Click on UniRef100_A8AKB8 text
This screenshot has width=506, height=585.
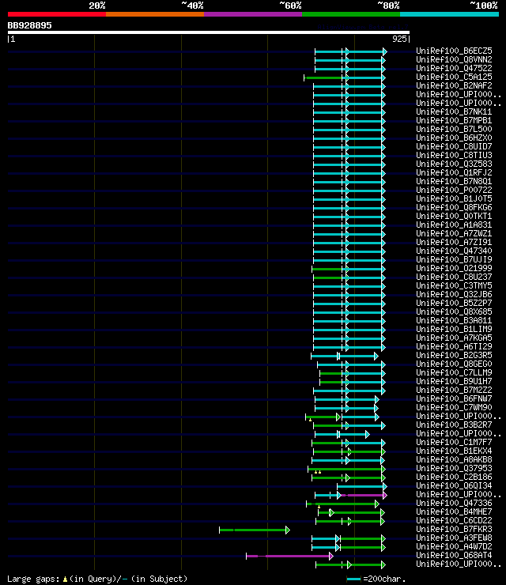click(x=454, y=459)
